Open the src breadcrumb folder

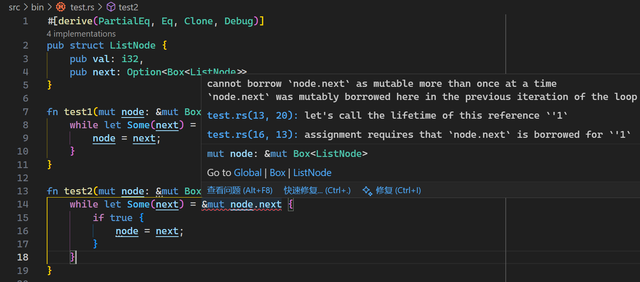tap(14, 7)
